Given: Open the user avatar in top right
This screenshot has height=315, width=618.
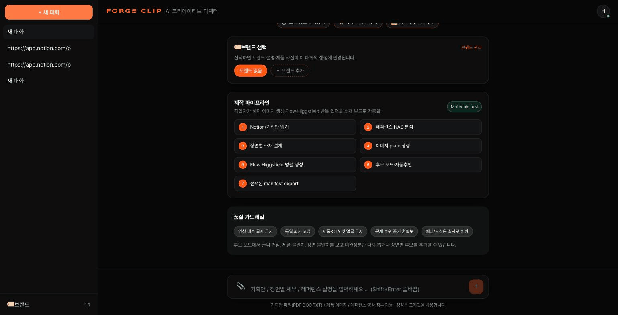Looking at the screenshot, I should coord(603,11).
